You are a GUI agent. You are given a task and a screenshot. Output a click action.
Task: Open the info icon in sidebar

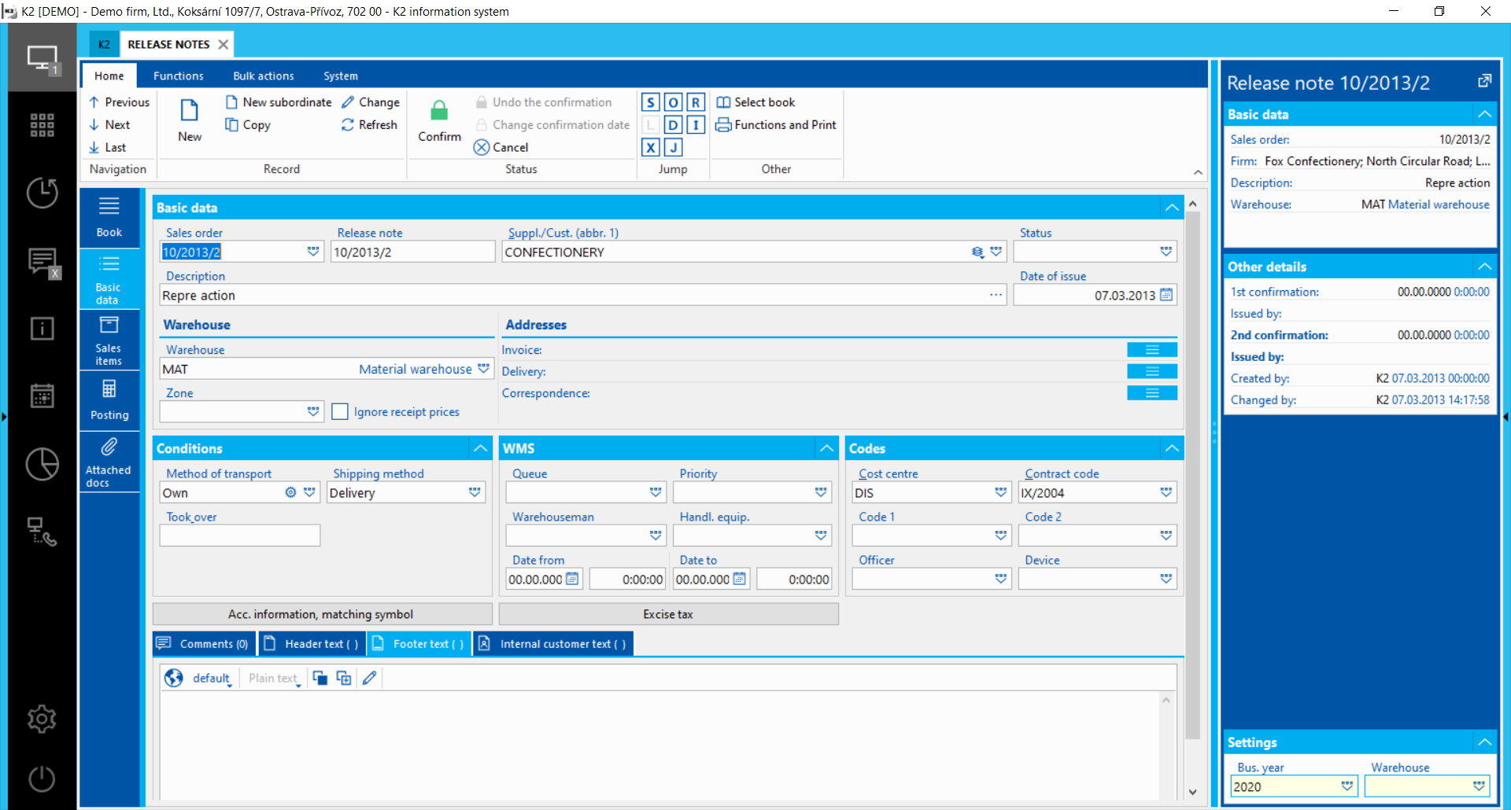pyautogui.click(x=42, y=328)
